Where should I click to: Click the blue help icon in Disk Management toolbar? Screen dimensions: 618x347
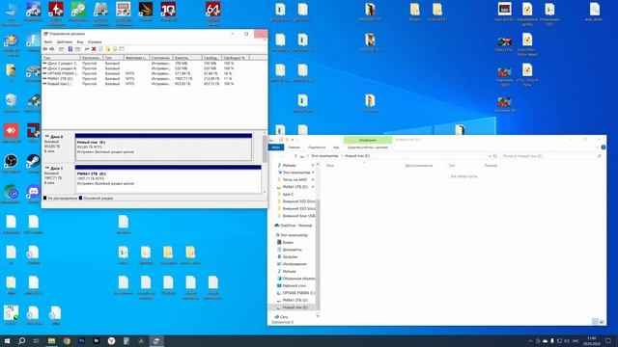[x=70, y=49]
